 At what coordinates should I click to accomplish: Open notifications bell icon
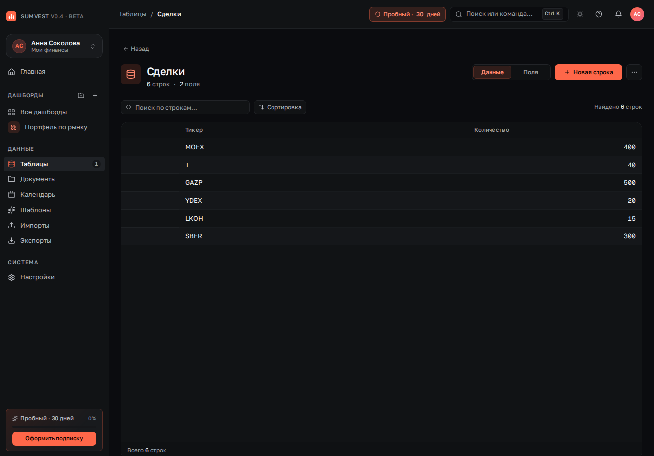(x=618, y=14)
